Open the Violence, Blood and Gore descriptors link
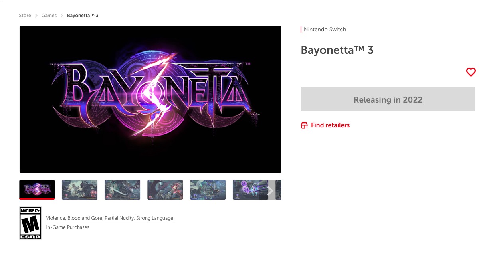Screen dimensions: 489x255 pos(110,218)
